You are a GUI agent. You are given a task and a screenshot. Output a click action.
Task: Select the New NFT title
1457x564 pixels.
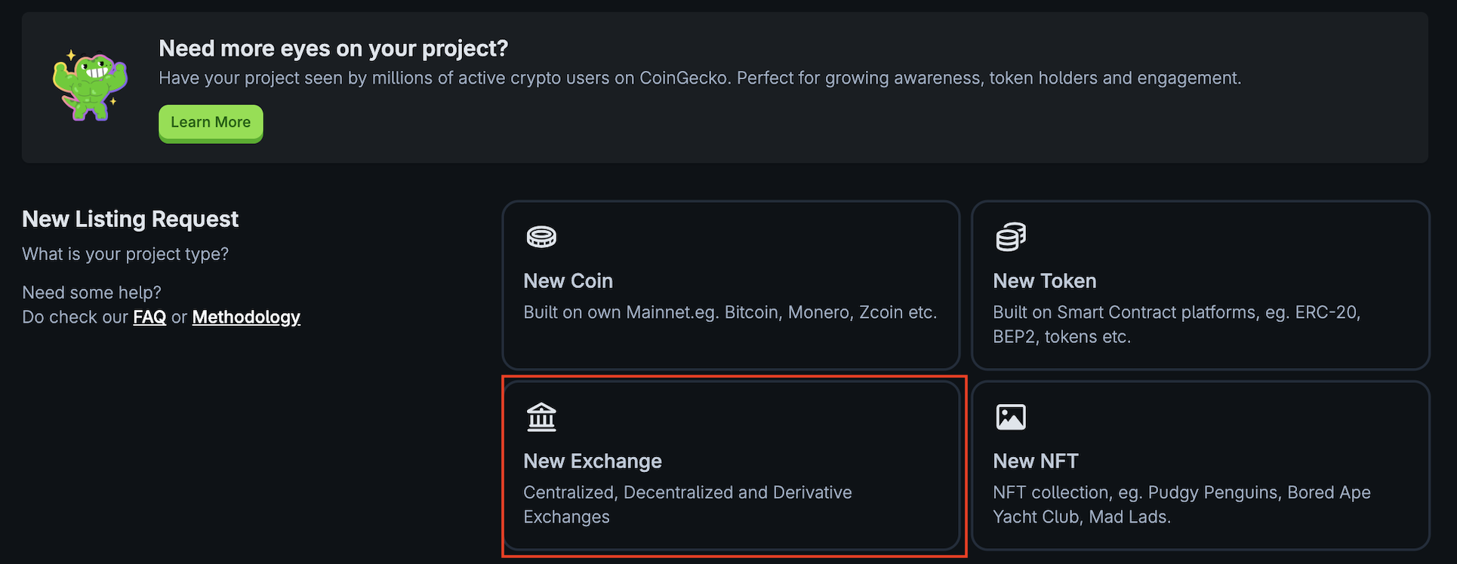tap(1035, 461)
